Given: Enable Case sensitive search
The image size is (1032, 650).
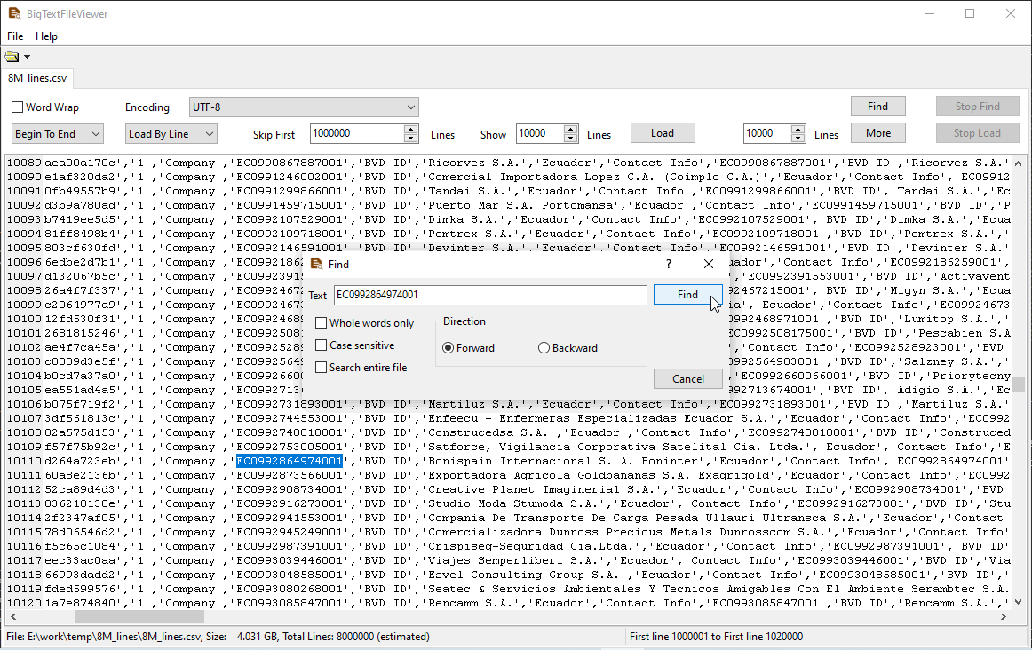Looking at the screenshot, I should pos(322,345).
